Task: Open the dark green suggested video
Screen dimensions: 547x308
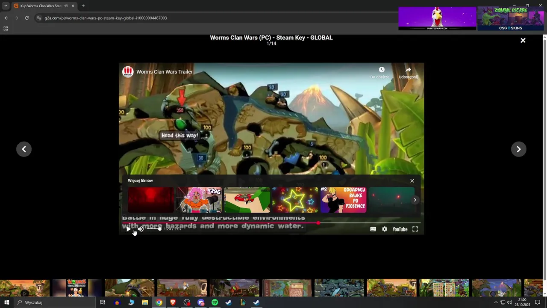Action: 391,200
